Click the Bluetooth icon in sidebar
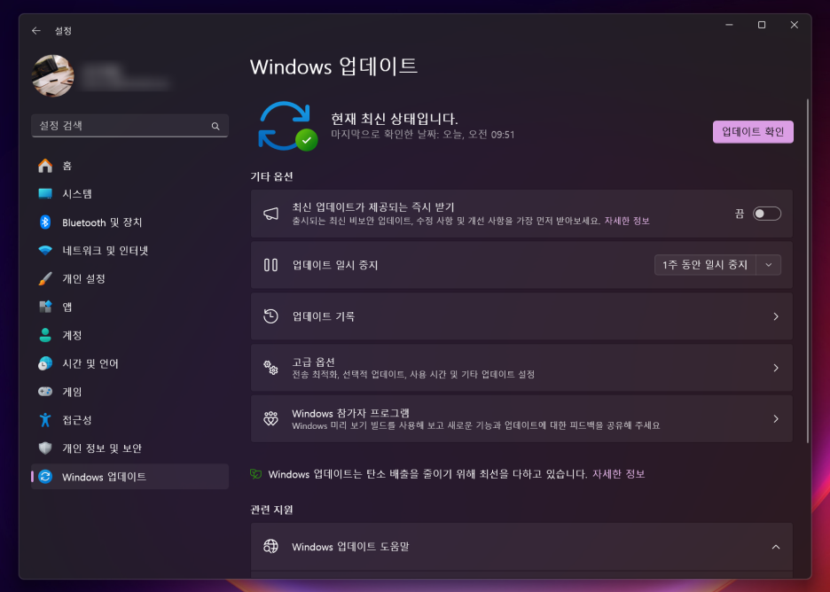830x592 pixels. coord(45,222)
